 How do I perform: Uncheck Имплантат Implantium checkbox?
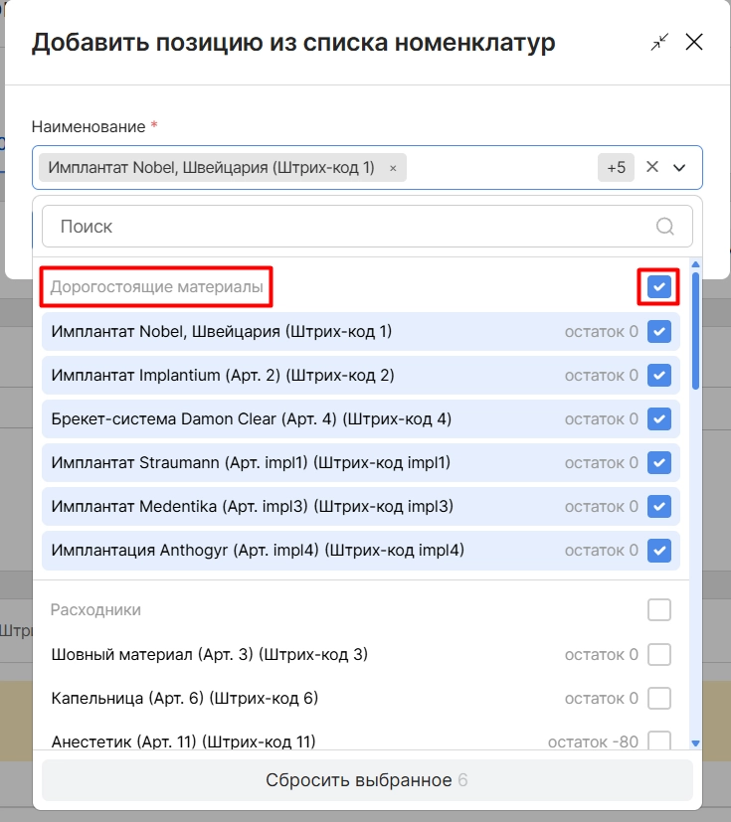click(x=659, y=376)
